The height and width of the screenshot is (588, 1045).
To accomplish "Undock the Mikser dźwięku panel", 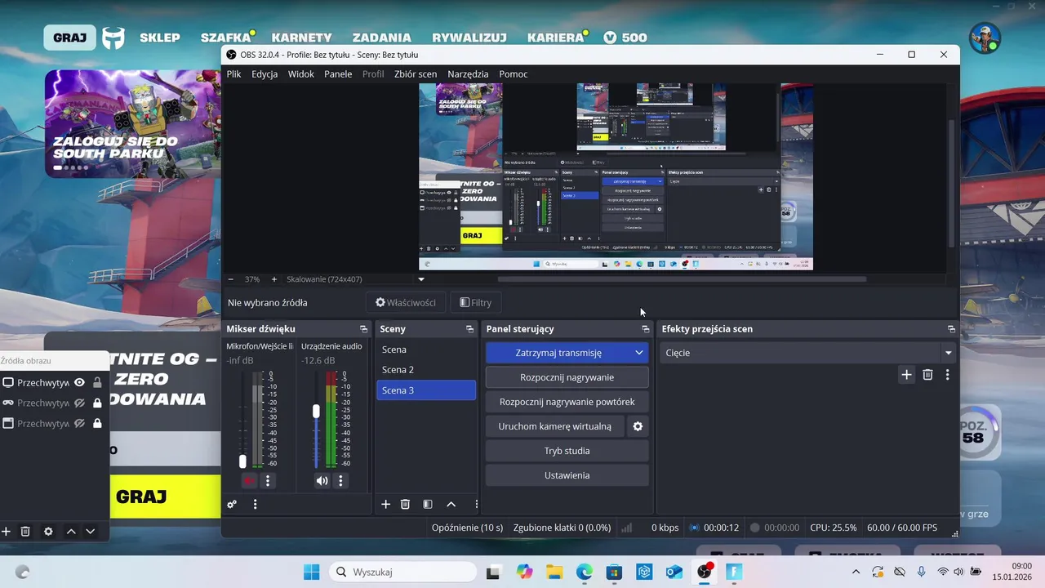I will (x=363, y=329).
